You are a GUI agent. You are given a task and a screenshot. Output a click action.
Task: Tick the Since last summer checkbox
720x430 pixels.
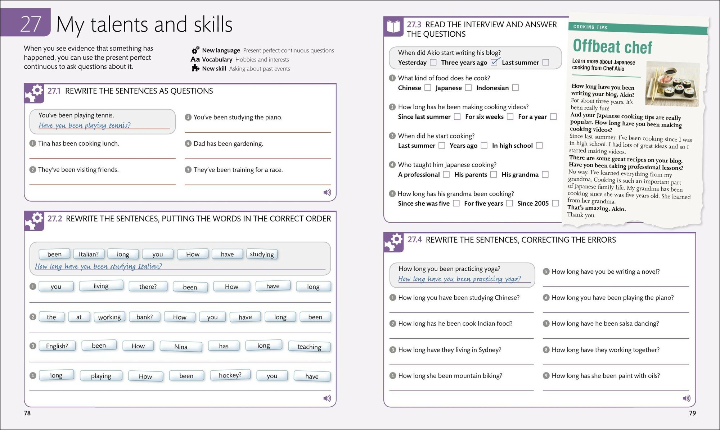pos(457,116)
